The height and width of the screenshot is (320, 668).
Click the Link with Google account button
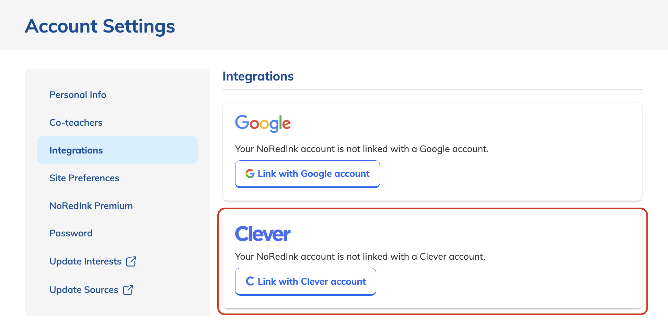307,174
